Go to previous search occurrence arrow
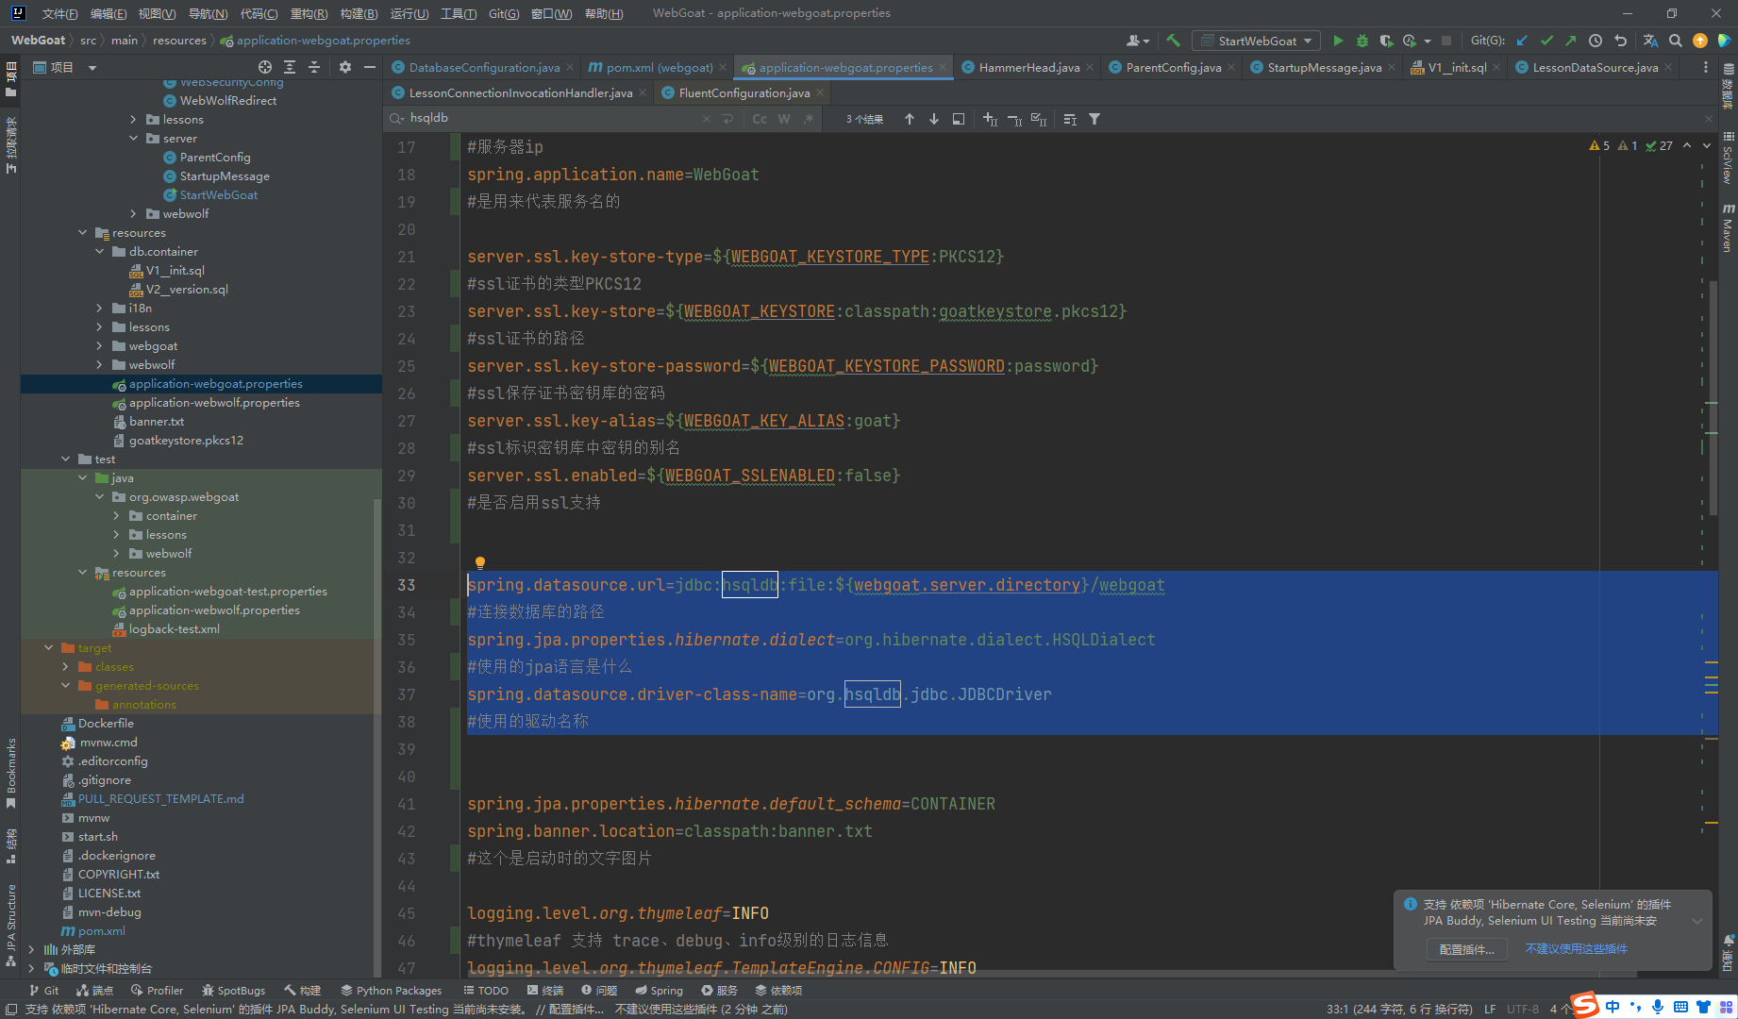The height and width of the screenshot is (1019, 1738). (x=909, y=119)
